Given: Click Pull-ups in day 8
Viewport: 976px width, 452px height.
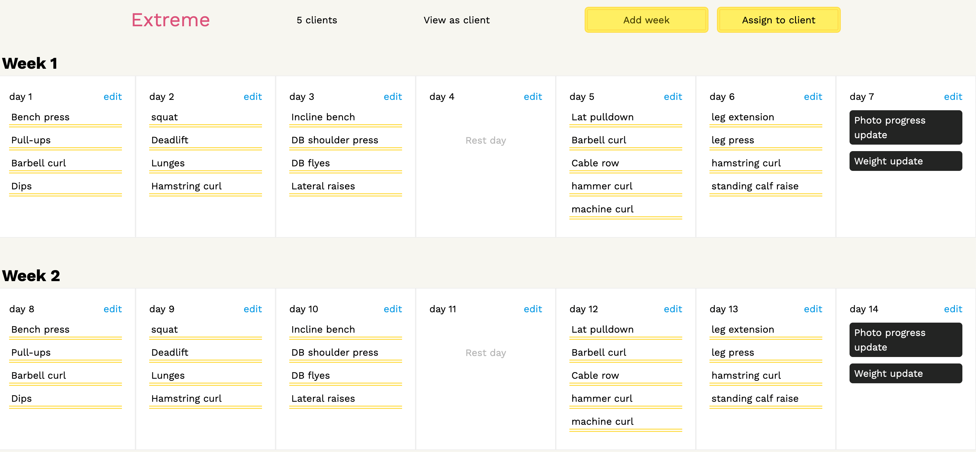Looking at the screenshot, I should [31, 352].
